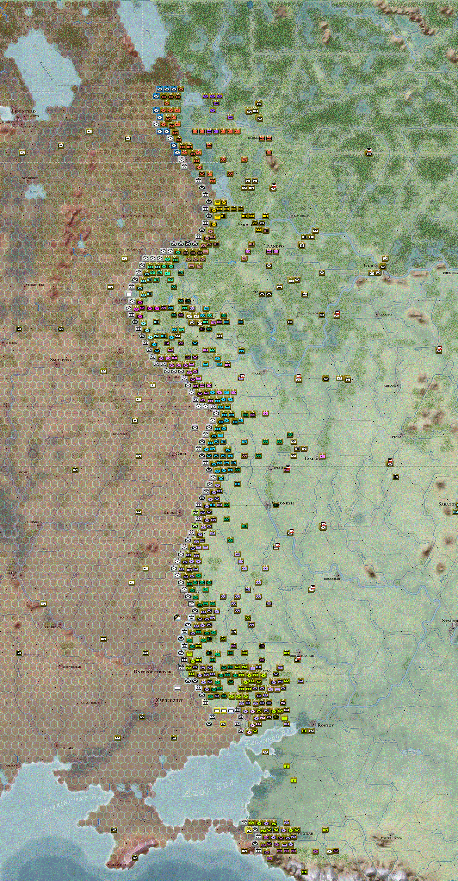Click the Kirovograd city label
Screen dimensions: 458x881
[72, 667]
